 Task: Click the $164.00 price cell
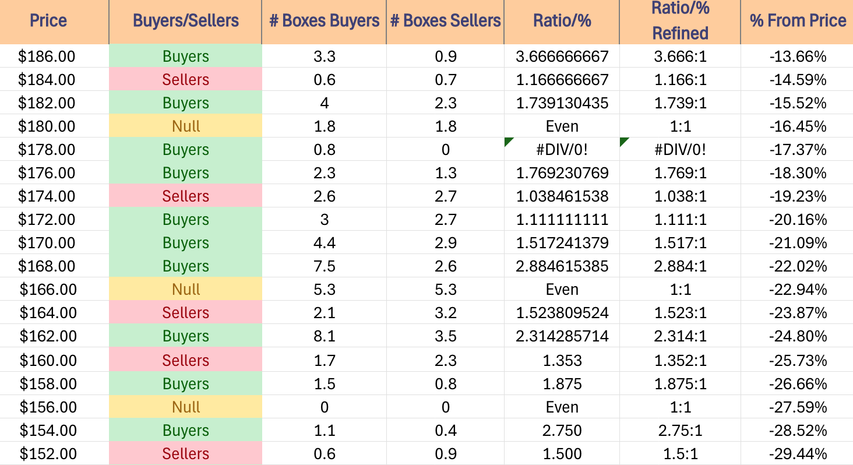pyautogui.click(x=54, y=313)
